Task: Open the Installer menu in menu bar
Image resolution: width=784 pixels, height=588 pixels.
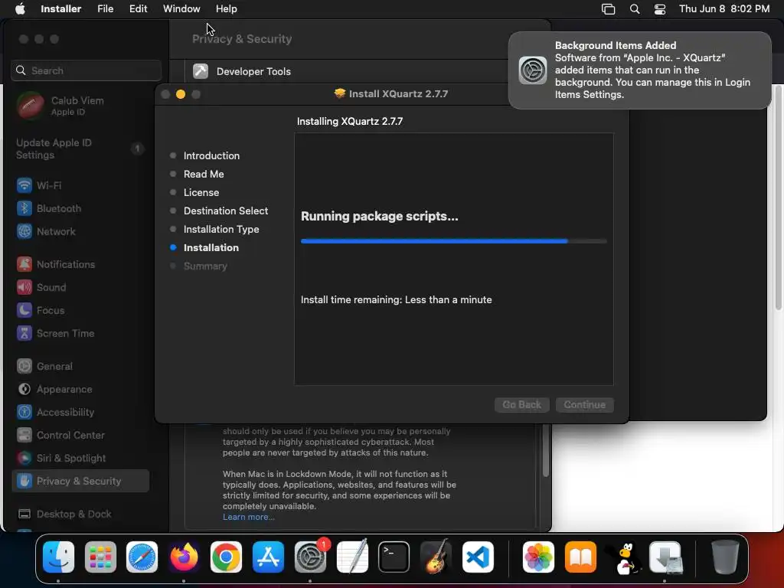Action: click(x=61, y=8)
